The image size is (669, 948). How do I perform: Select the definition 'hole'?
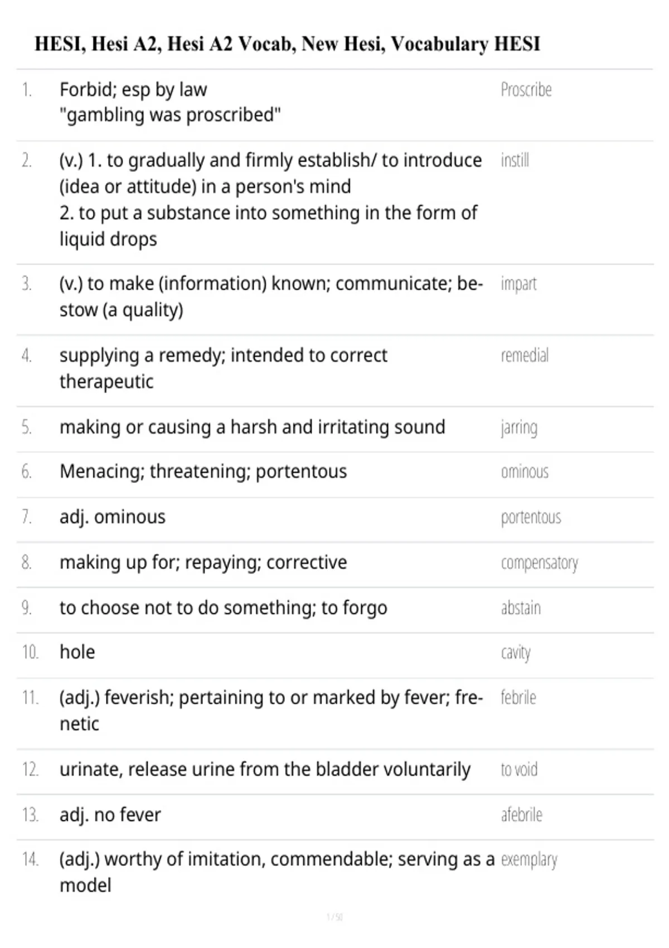(x=77, y=652)
